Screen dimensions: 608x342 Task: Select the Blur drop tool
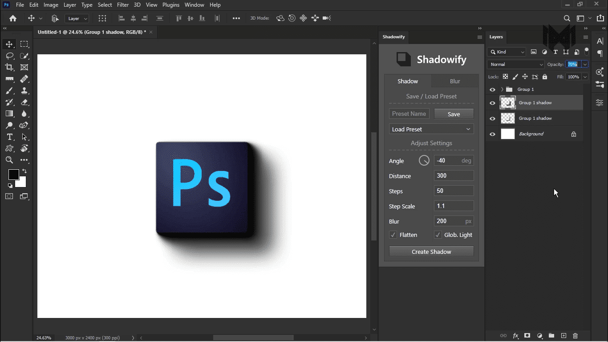(x=24, y=114)
